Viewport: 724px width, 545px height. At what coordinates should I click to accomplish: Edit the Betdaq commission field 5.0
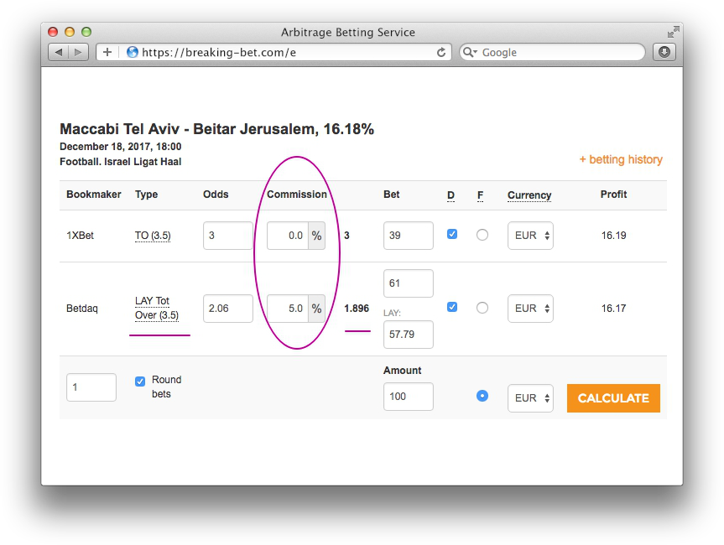[x=287, y=309]
